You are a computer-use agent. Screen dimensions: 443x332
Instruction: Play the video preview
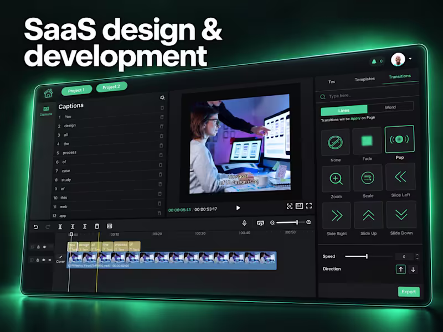238,208
